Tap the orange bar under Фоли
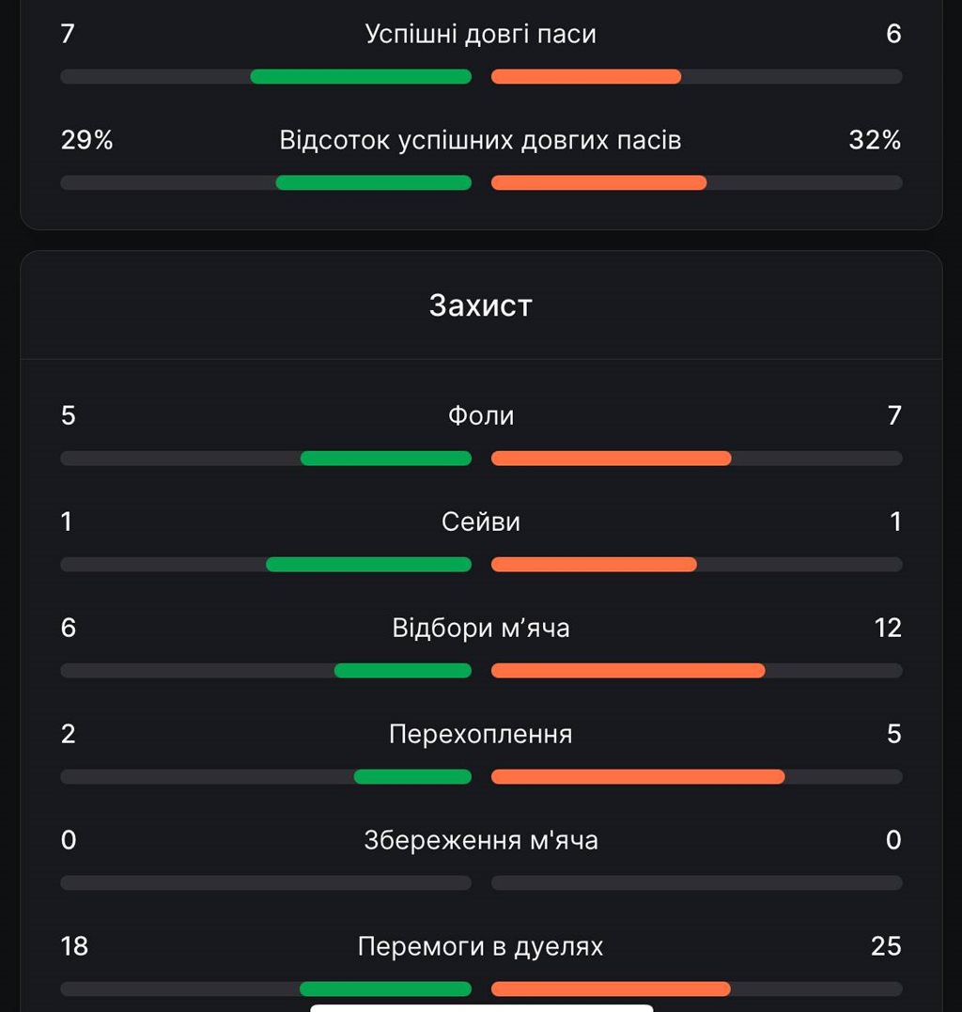 click(x=611, y=459)
